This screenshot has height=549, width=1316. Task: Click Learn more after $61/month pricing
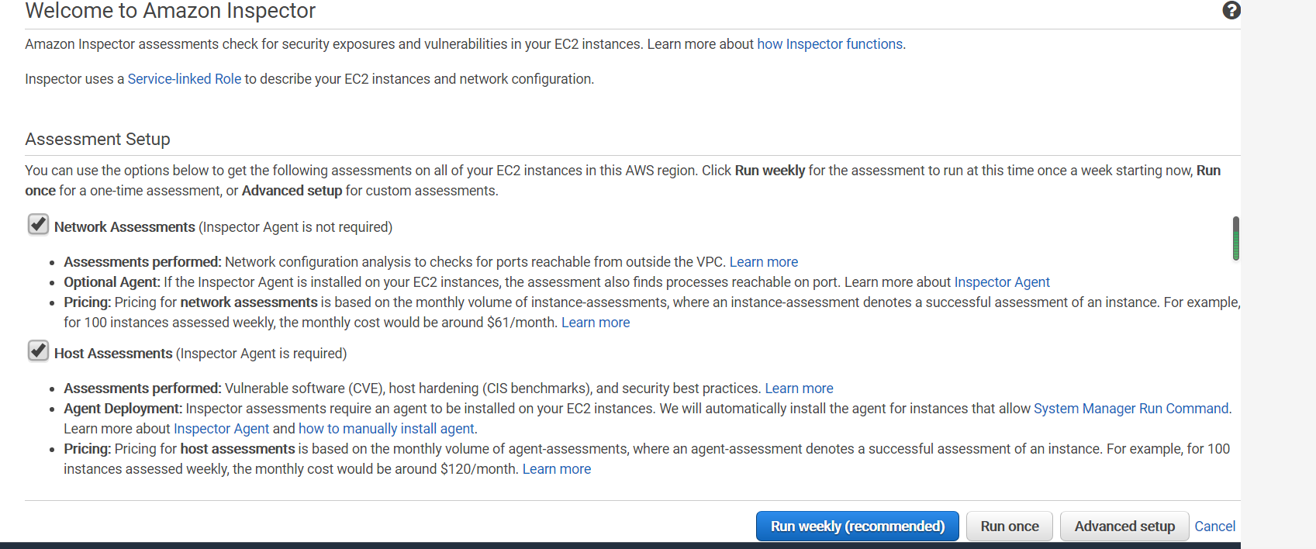595,323
